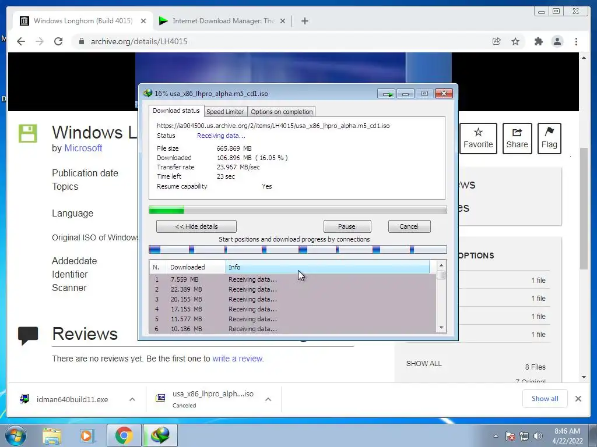
Task: Show hidden tray icons arrow
Action: click(496, 436)
